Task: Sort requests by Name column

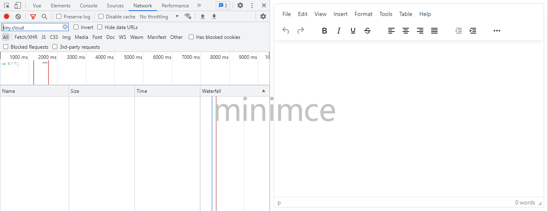Action: [x=34, y=91]
